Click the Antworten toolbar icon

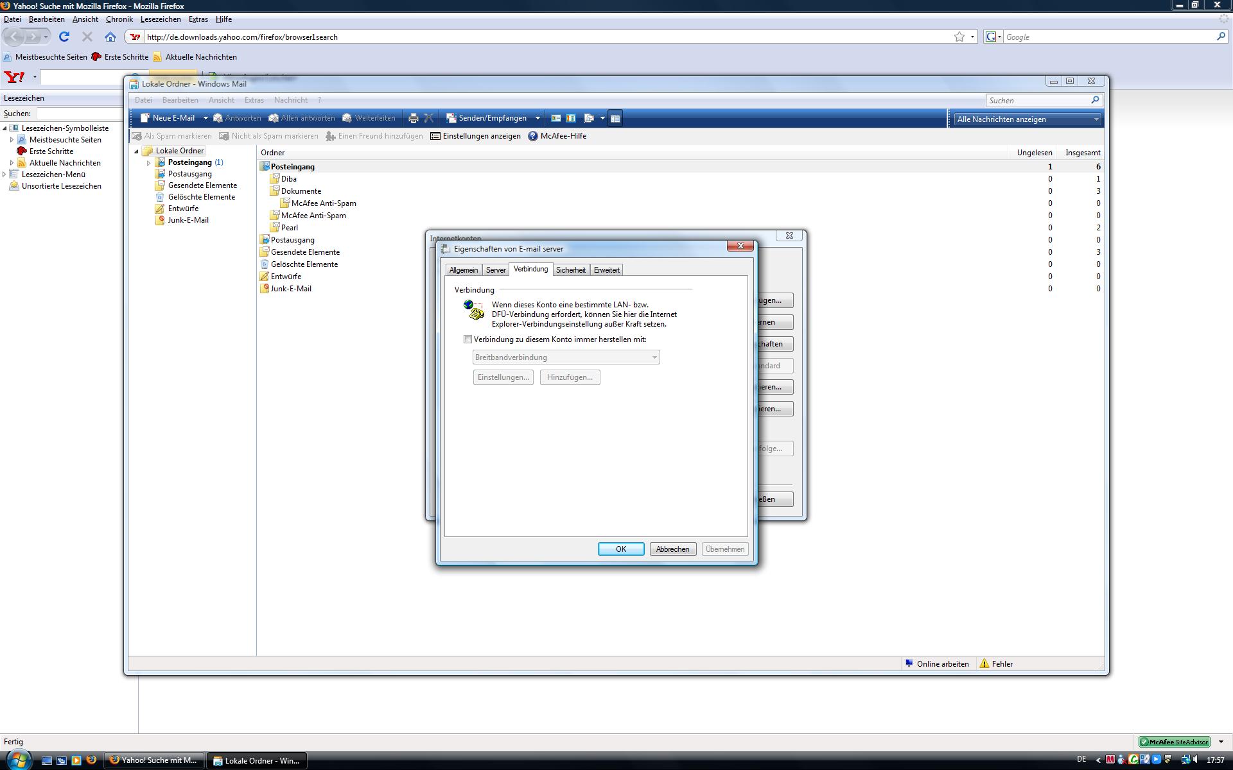[x=218, y=118]
